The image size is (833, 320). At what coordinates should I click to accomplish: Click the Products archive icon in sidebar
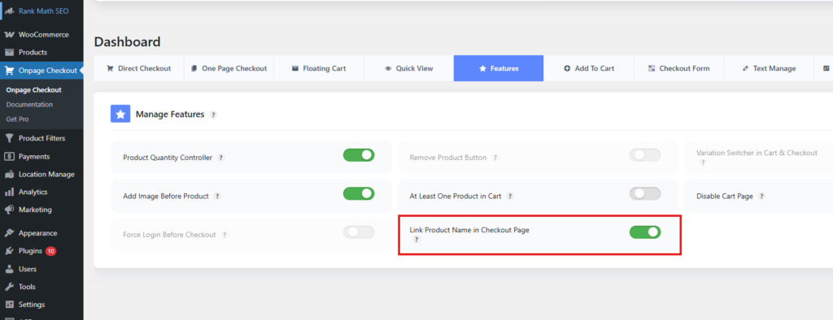[x=9, y=53]
